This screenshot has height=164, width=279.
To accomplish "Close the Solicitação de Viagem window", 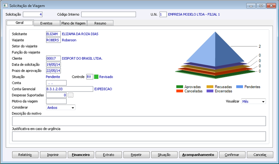I will click(271, 6).
